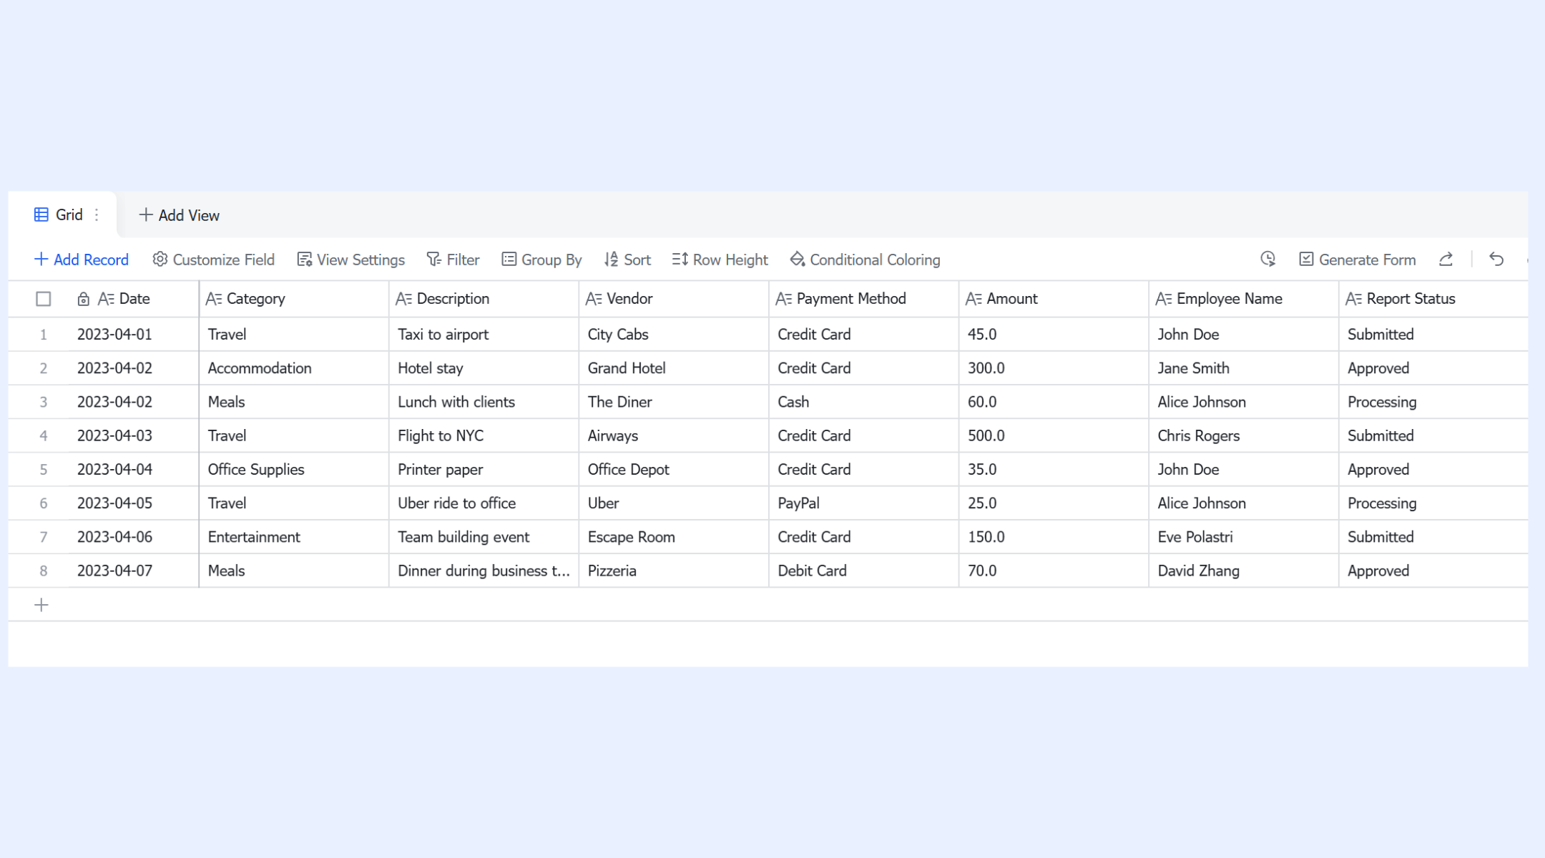Click the share arrow icon

click(1446, 259)
